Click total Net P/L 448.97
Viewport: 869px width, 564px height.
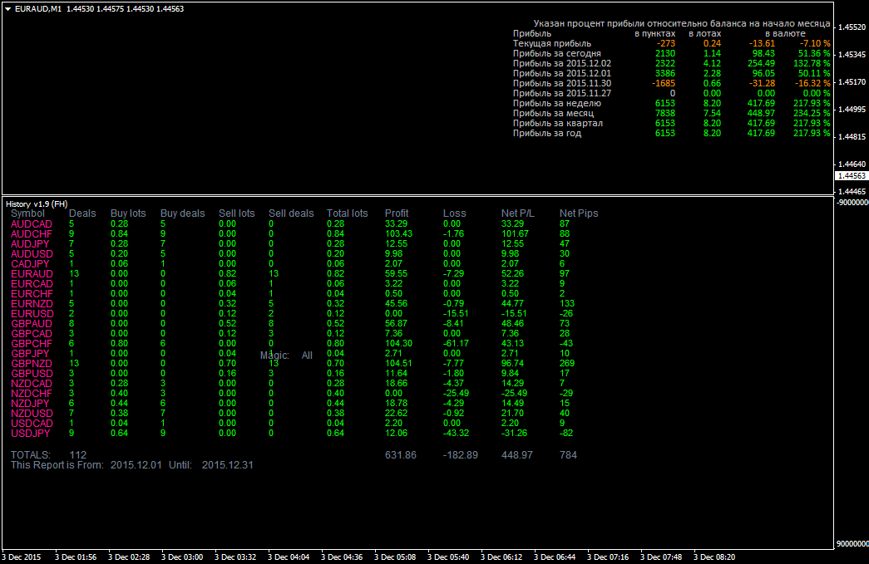pos(517,455)
